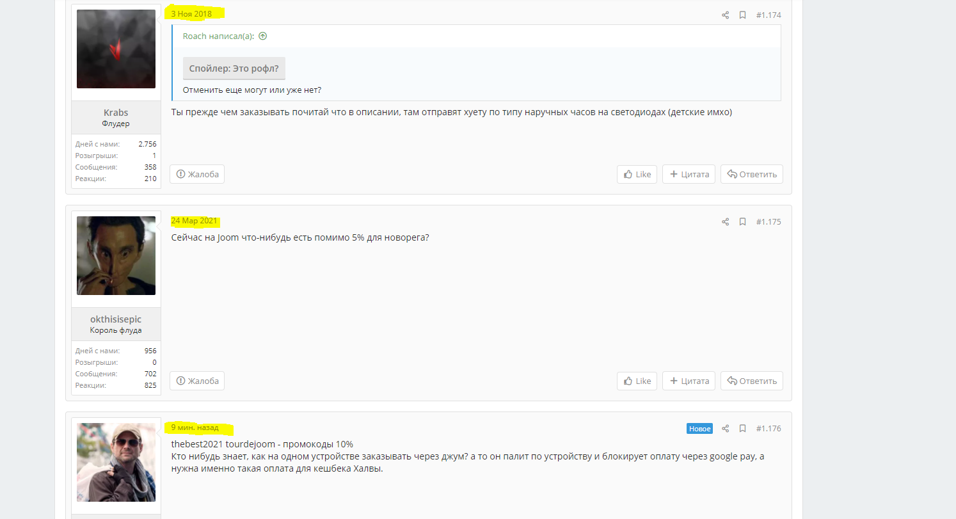The height and width of the screenshot is (519, 956).
Task: Open Krabs' avatar image
Action: (x=116, y=49)
